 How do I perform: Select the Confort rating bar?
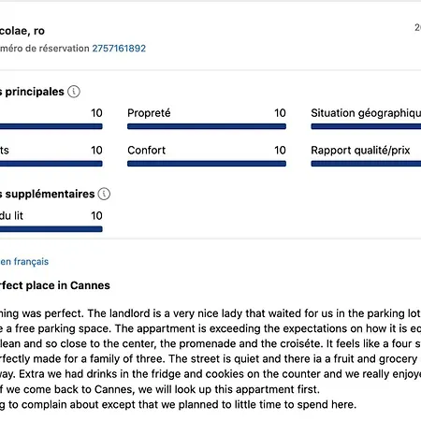207,164
